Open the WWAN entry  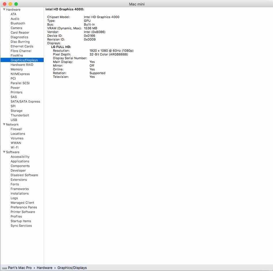16,143
